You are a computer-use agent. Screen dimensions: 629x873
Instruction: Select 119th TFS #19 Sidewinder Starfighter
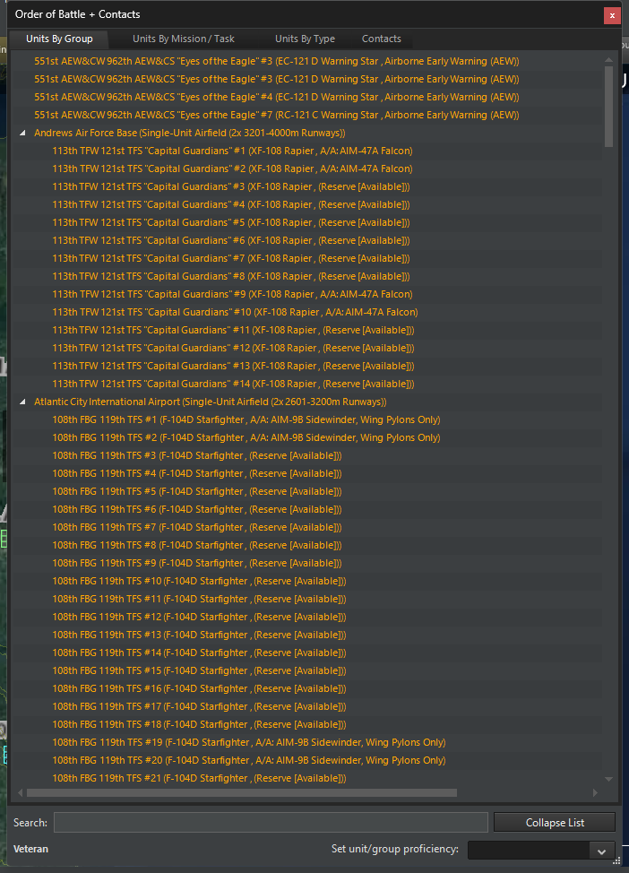[249, 742]
